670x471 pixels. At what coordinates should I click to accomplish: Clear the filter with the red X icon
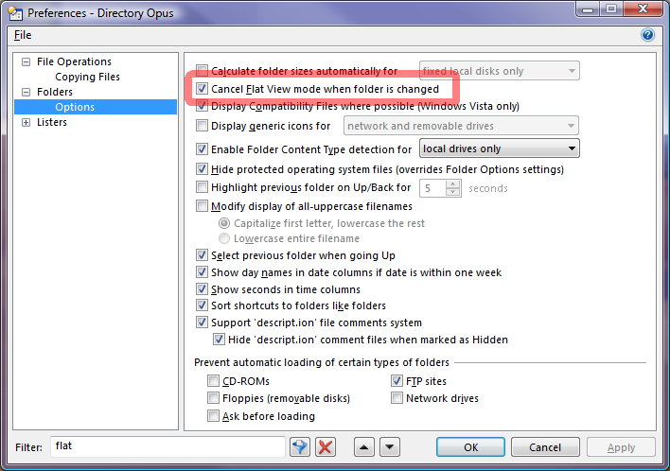click(x=326, y=447)
